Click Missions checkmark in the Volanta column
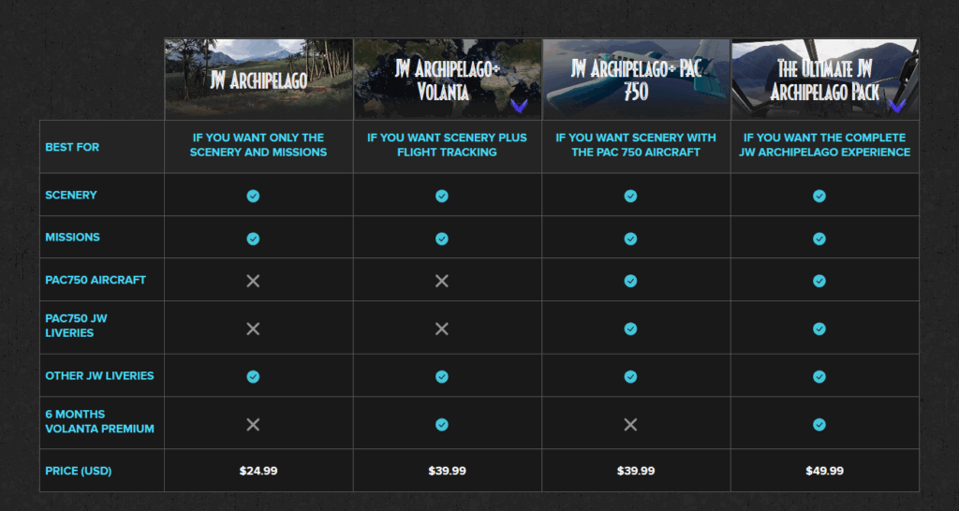The width and height of the screenshot is (959, 511). 442,239
